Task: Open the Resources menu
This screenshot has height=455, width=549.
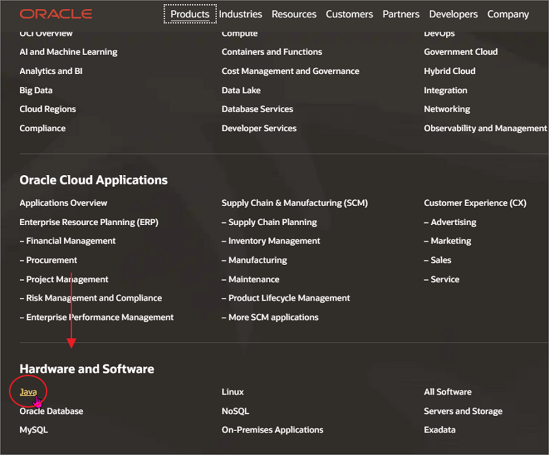Action: coord(294,14)
